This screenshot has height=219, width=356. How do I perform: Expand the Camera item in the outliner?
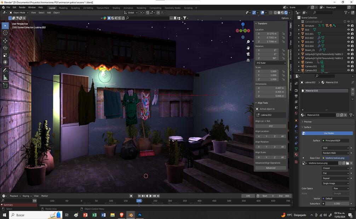(x=299, y=62)
